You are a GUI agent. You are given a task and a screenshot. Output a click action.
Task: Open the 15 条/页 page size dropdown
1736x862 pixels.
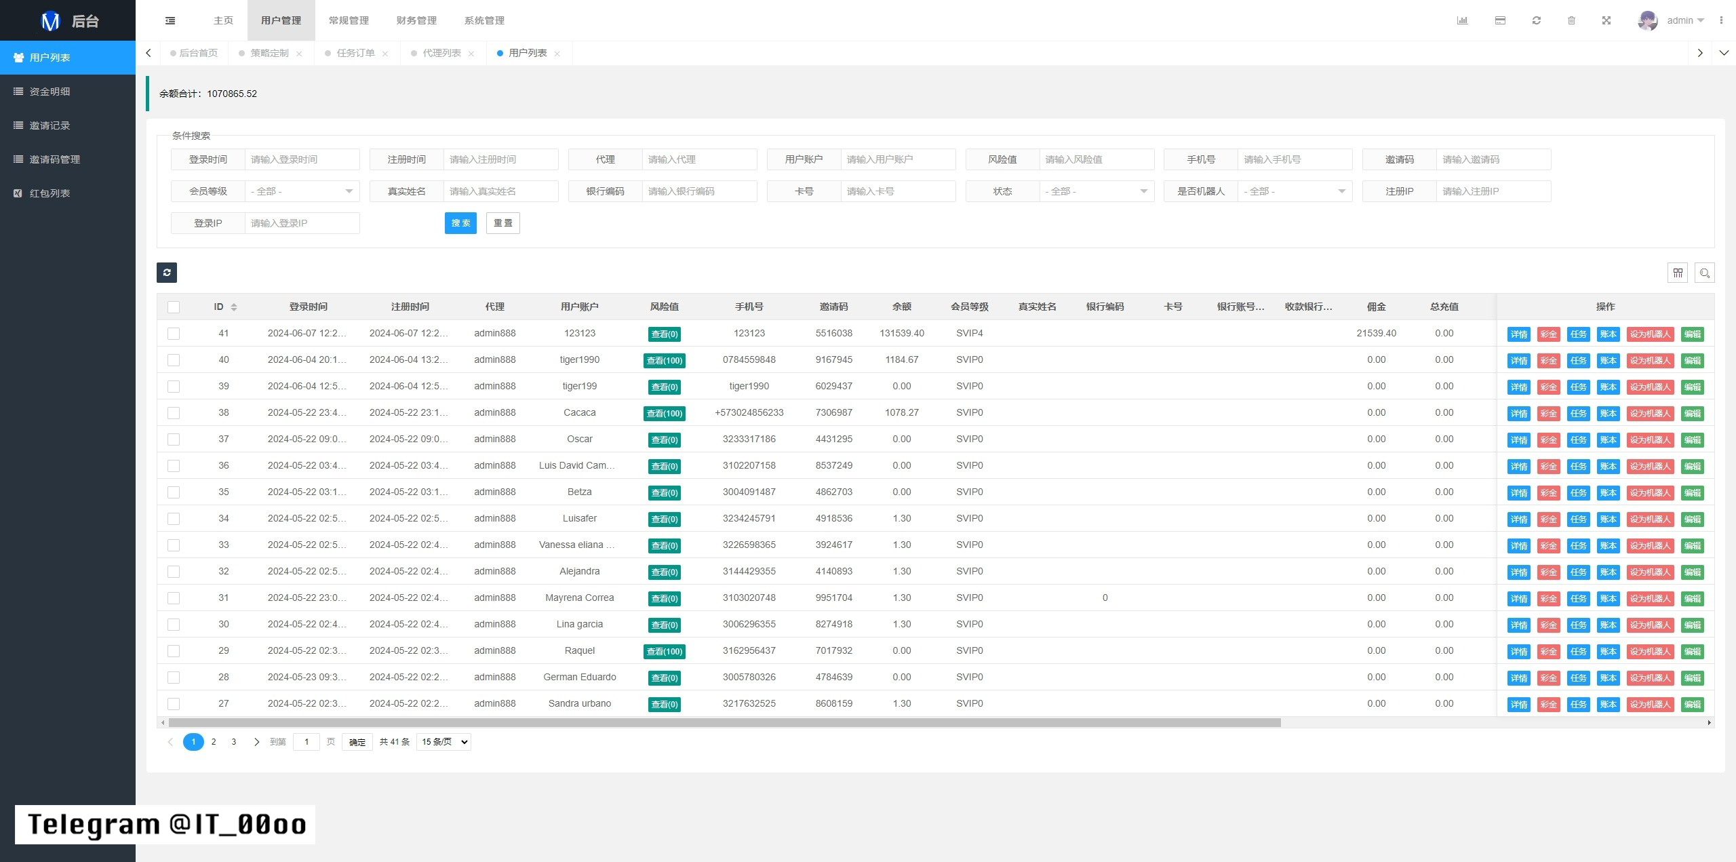point(443,742)
